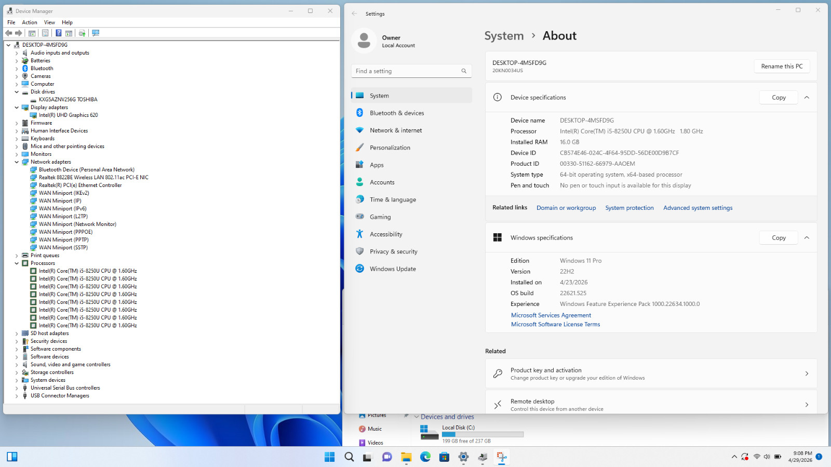Open the File menu in Device Manager
This screenshot has width=831, height=467.
pos(11,22)
